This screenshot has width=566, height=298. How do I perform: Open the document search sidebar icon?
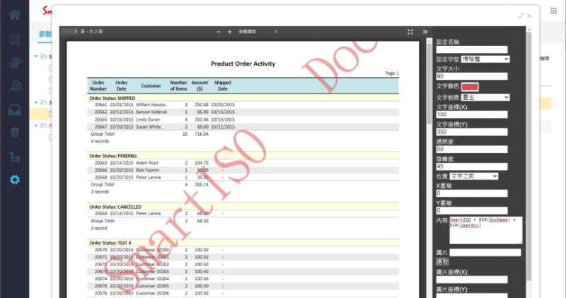tap(15, 86)
